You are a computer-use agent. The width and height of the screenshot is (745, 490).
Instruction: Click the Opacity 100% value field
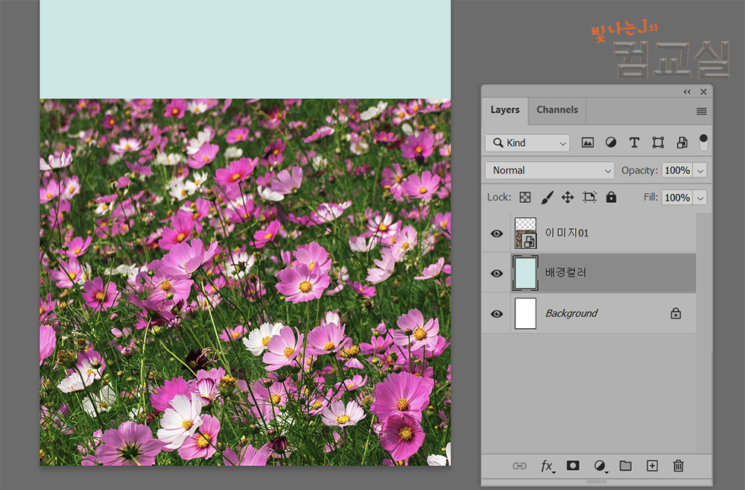click(677, 170)
